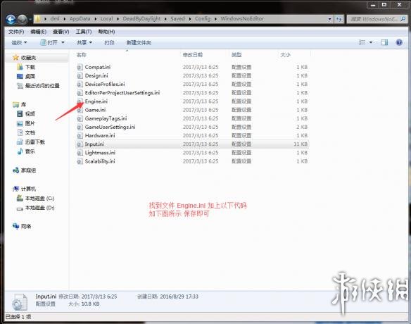Click the Saved folder in breadcrumb
The image size is (411, 324).
click(x=177, y=19)
